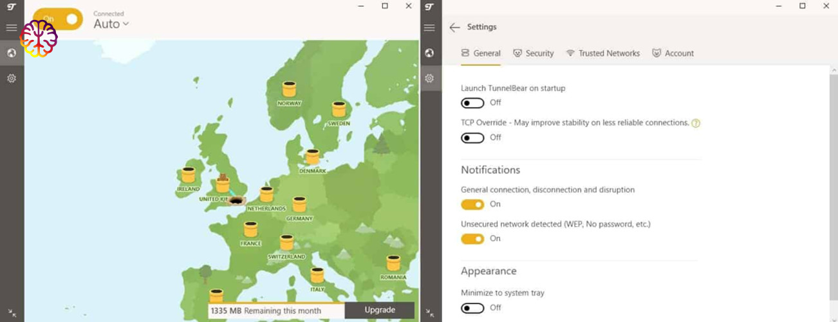Go back using the Settings arrow
This screenshot has width=838, height=322.
click(455, 27)
